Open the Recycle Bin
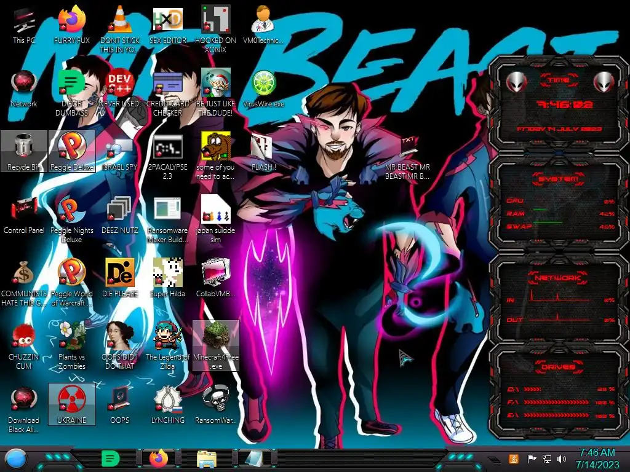 (24, 151)
